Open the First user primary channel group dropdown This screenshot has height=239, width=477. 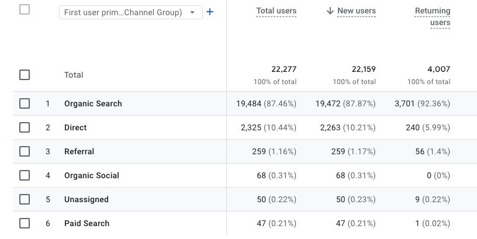point(130,12)
